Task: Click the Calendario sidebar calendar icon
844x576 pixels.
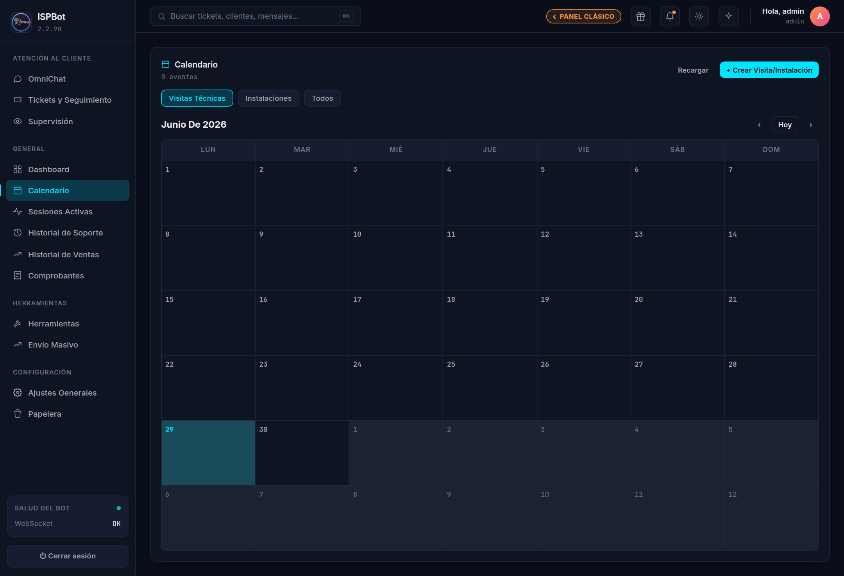Action: coord(18,191)
